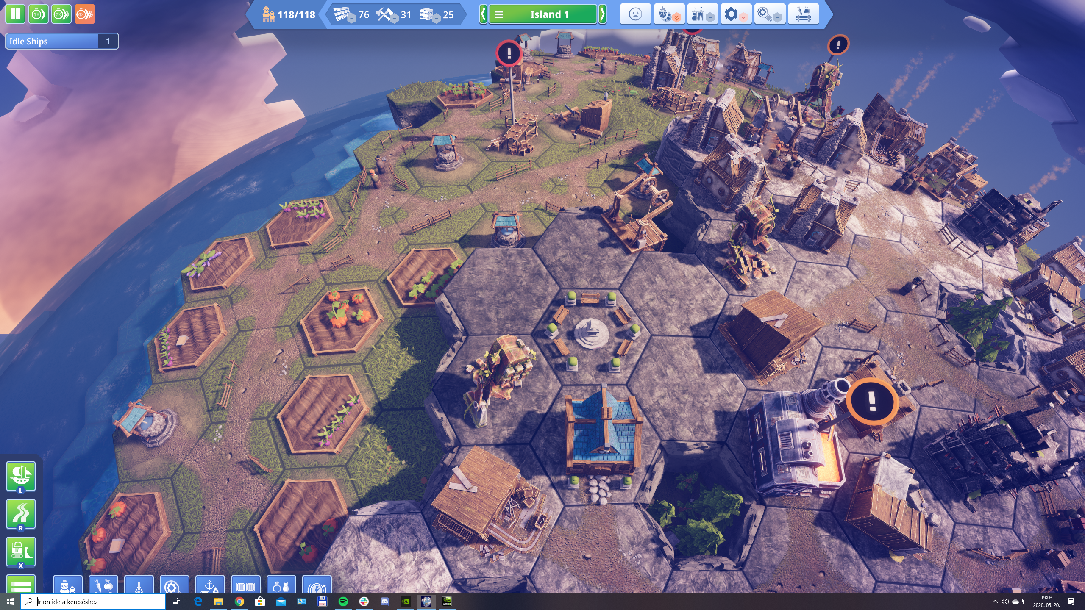Open File Explorer from the taskbar

point(218,602)
